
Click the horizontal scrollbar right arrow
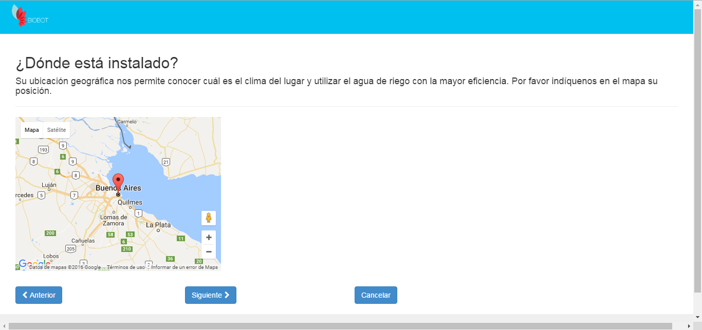(689, 326)
